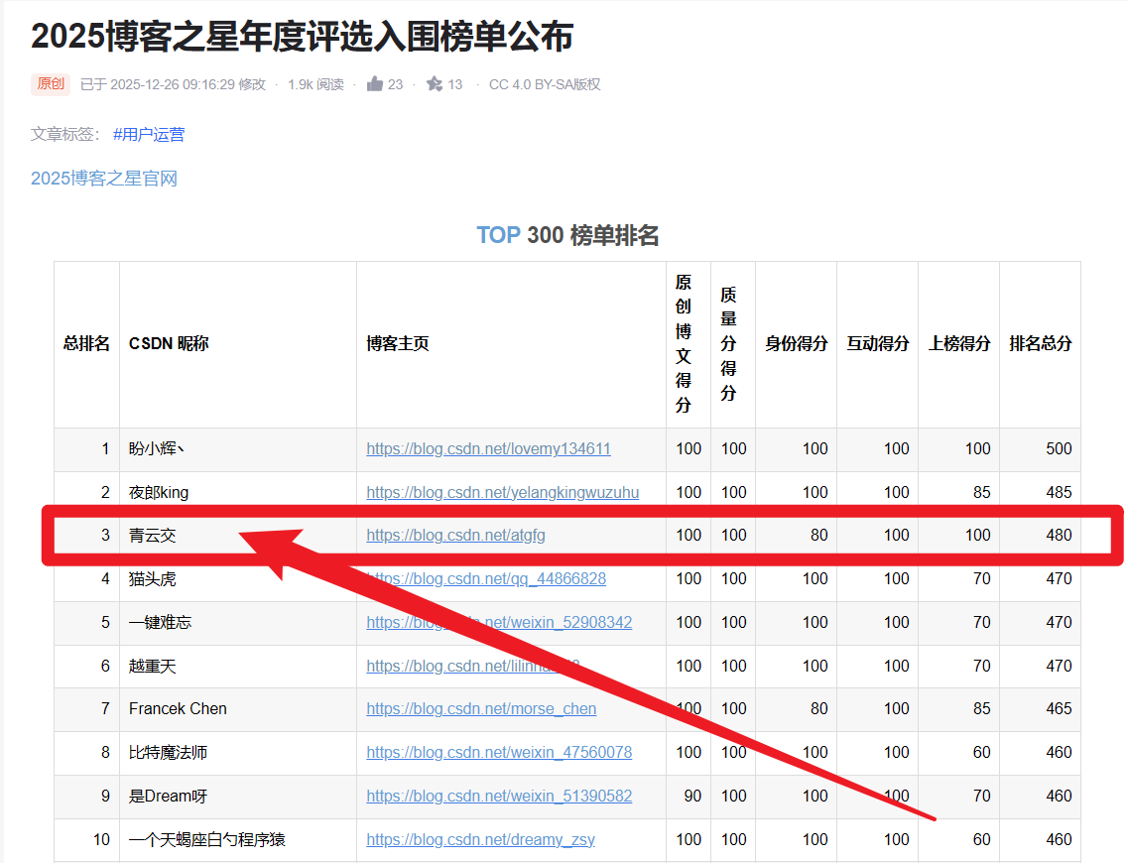Click the TOP 300 榜单排名 heading
The width and height of the screenshot is (1128, 863).
tap(567, 235)
